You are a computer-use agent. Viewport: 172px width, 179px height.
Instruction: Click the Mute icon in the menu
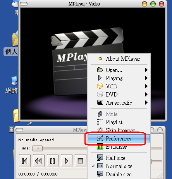100,114
